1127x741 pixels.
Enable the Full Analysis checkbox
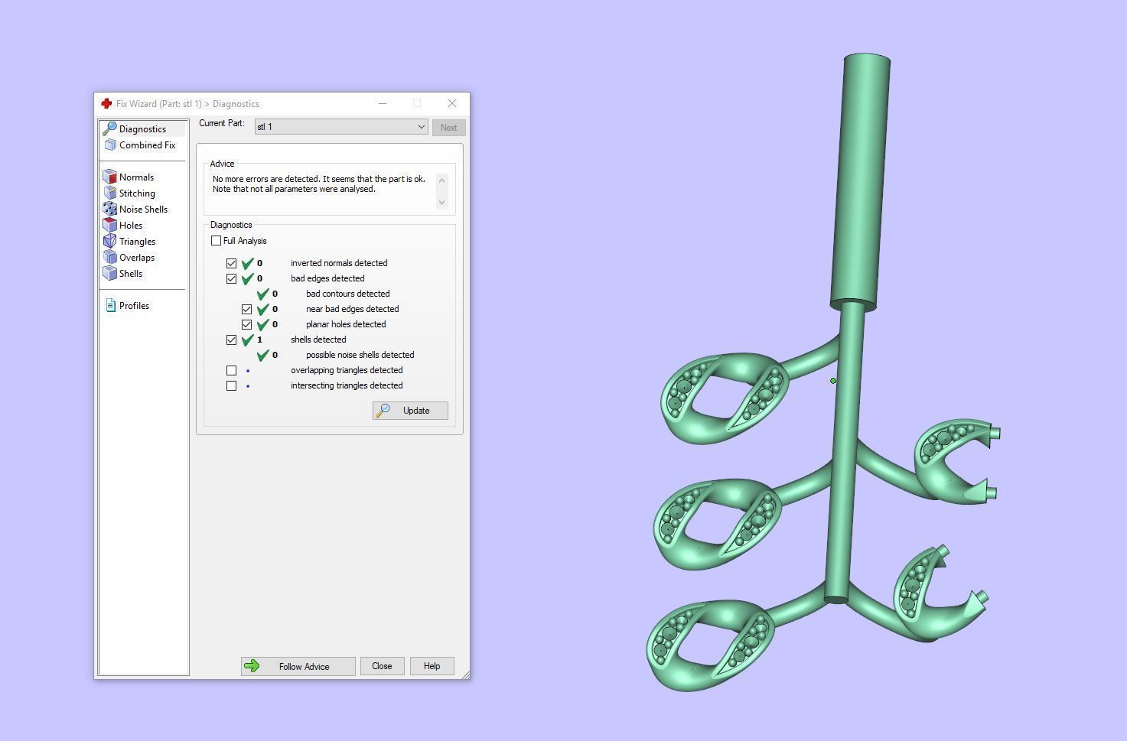click(216, 240)
